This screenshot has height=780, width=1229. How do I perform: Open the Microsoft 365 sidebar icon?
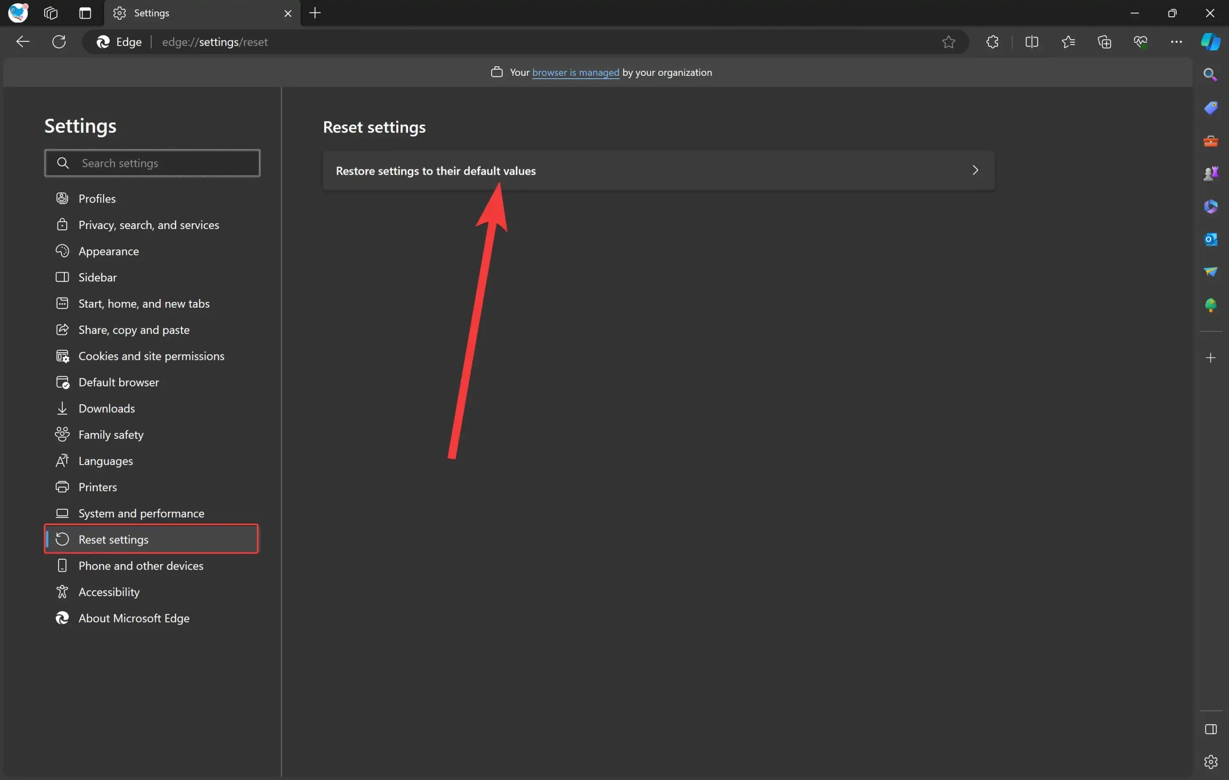point(1210,206)
